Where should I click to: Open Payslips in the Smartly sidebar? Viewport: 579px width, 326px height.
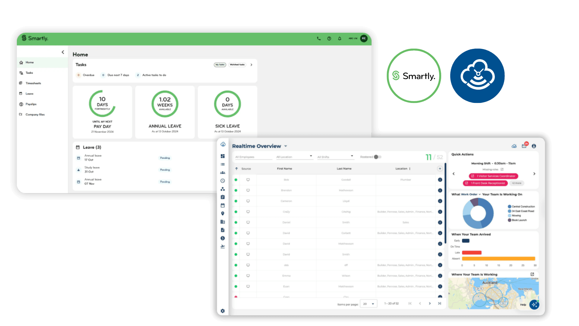click(x=42, y=104)
